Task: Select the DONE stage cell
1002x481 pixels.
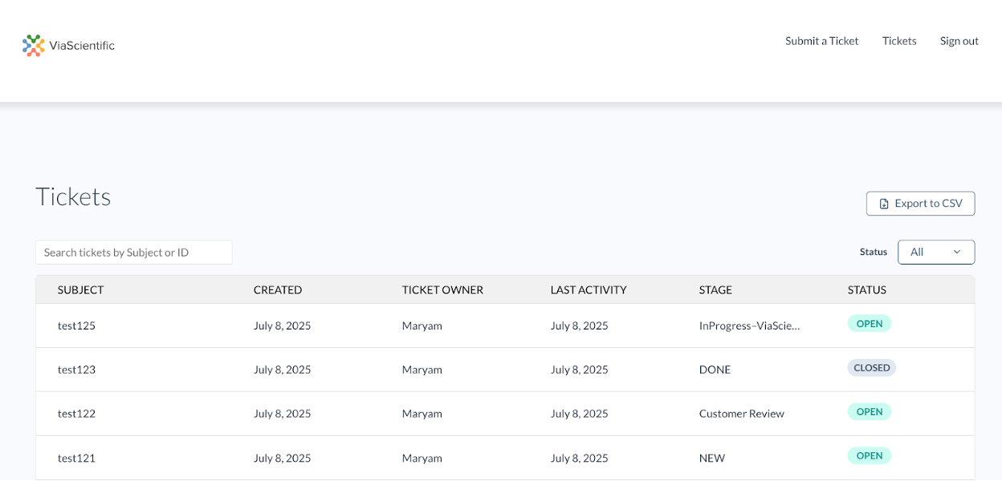Action: click(x=715, y=370)
